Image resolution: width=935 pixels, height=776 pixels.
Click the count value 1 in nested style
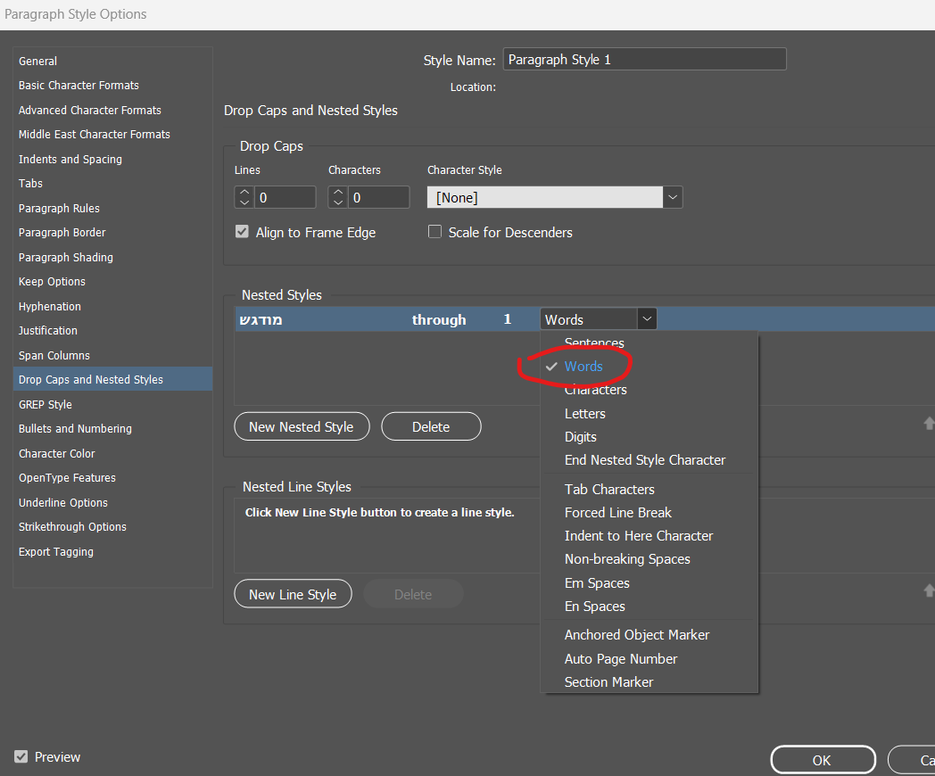508,319
